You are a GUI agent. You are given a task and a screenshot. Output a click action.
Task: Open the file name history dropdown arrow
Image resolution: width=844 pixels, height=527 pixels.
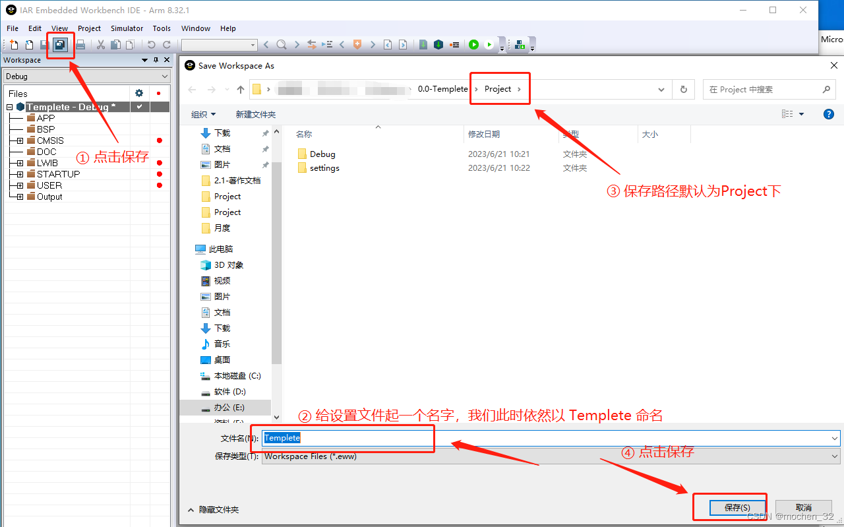835,438
